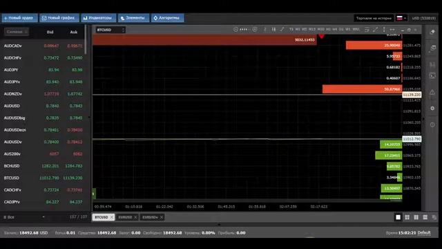Select M15 timeframe
This screenshot has height=249, width=442.
pyautogui.click(x=312, y=29)
